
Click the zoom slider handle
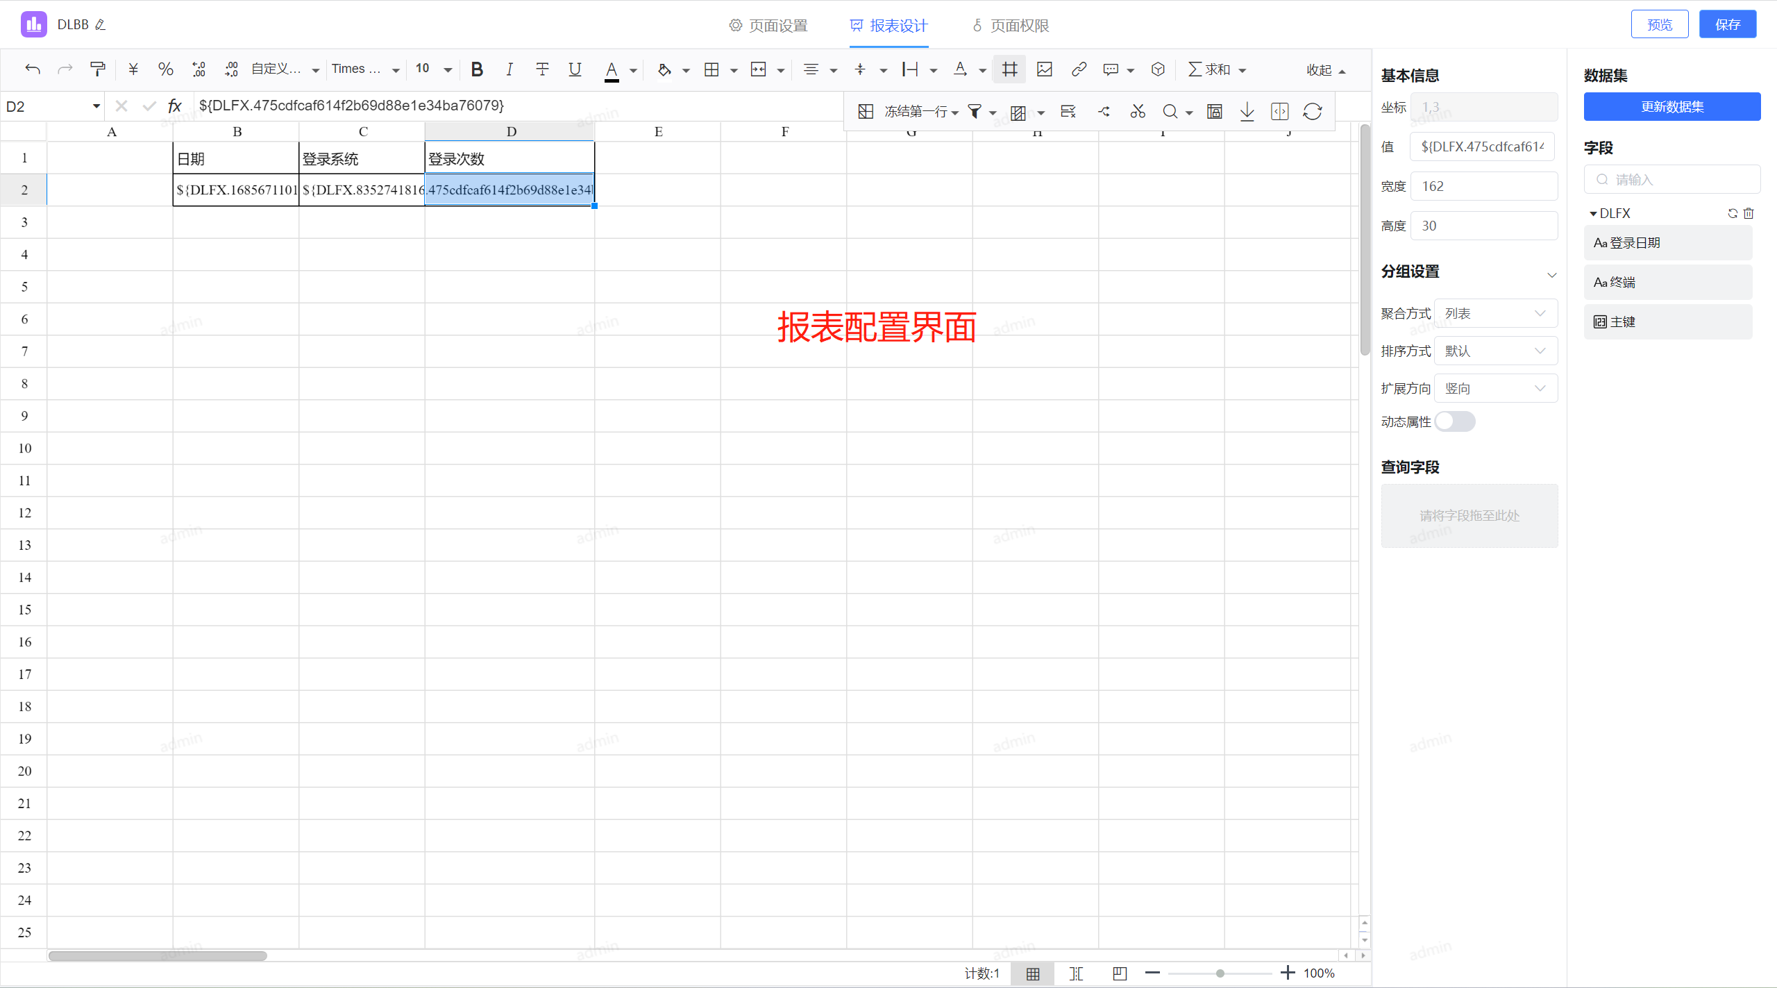[x=1220, y=973]
